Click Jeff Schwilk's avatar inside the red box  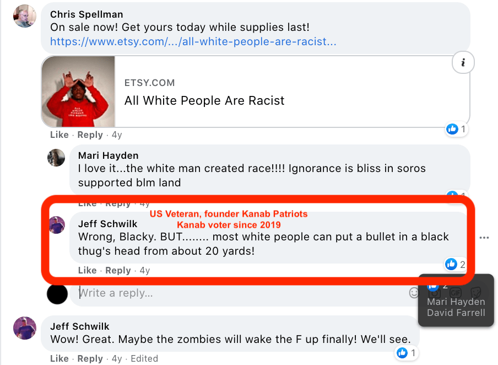click(57, 225)
